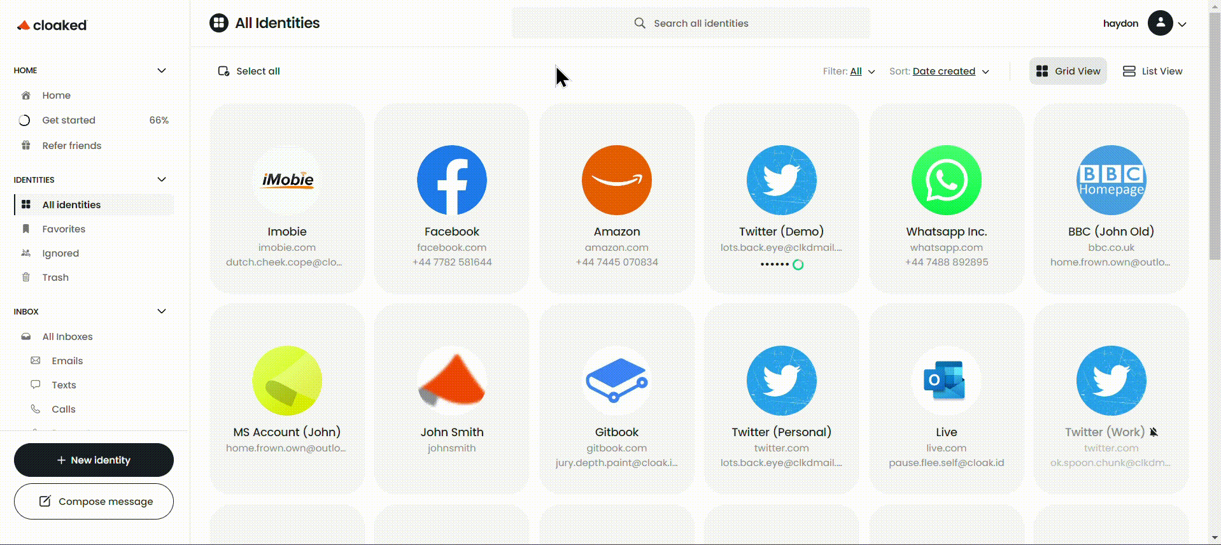Expand the haydon account menu chevron

click(1182, 24)
